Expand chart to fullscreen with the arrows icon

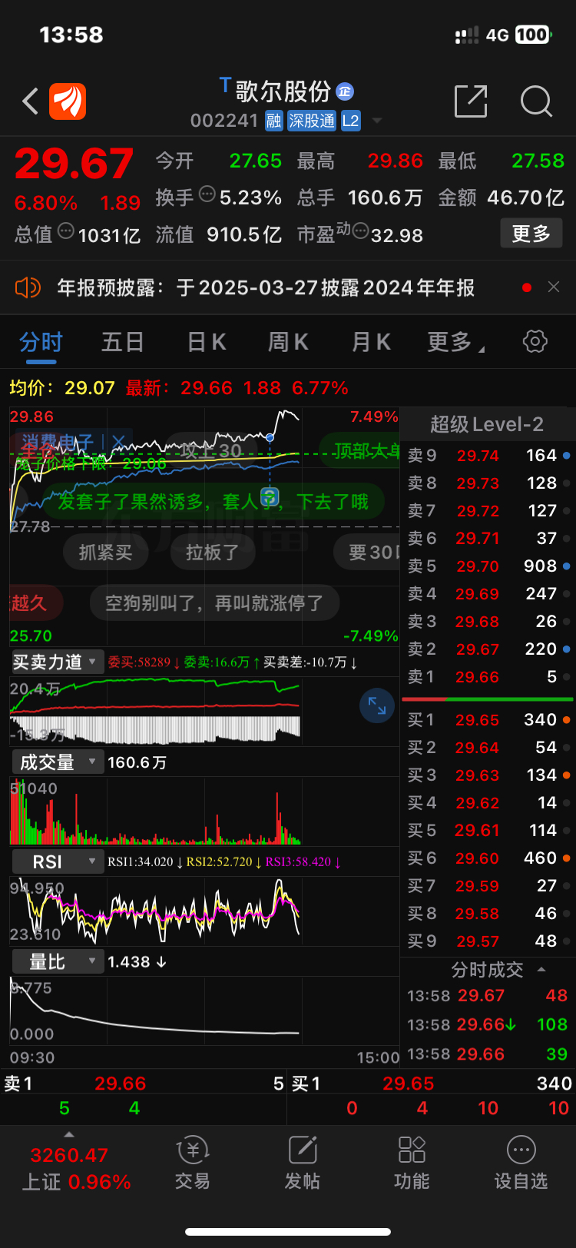click(377, 705)
